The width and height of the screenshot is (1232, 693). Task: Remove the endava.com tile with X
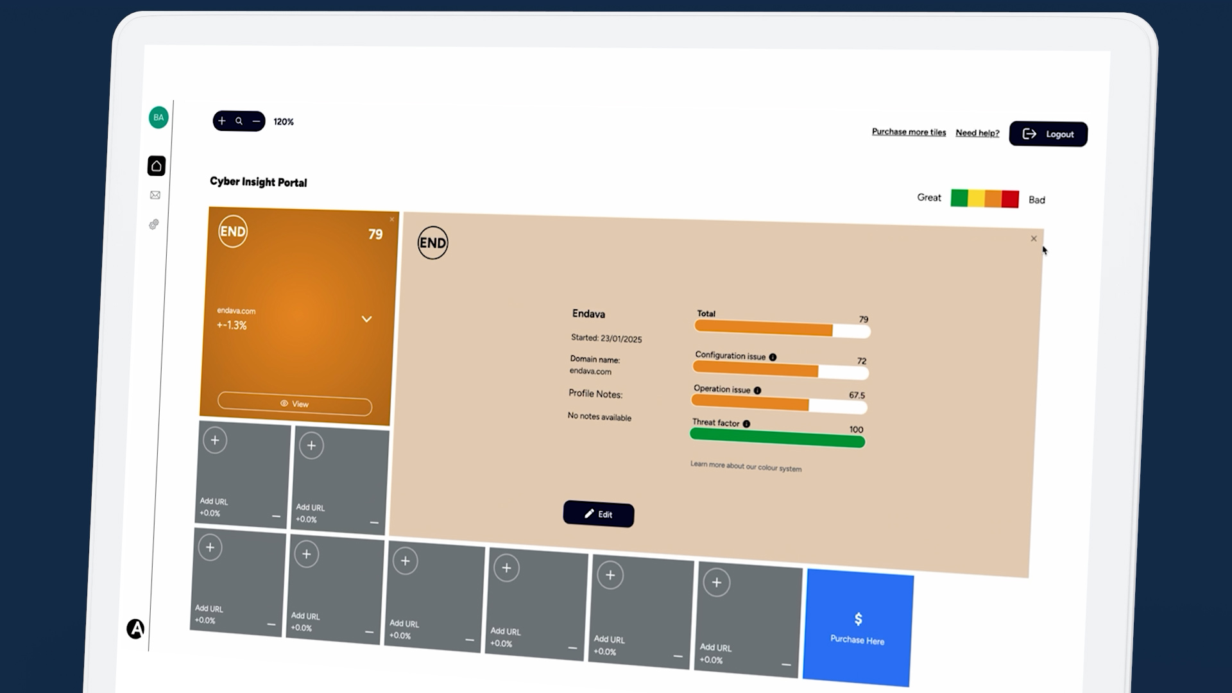point(392,219)
